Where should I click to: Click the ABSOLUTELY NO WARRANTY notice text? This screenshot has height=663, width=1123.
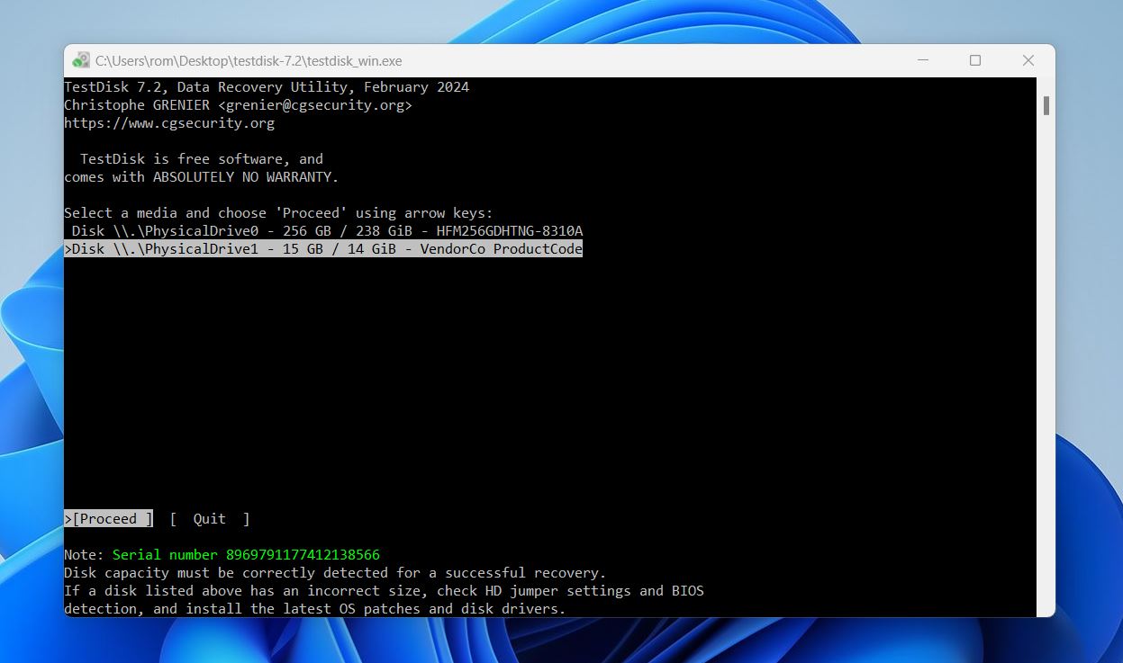click(200, 176)
